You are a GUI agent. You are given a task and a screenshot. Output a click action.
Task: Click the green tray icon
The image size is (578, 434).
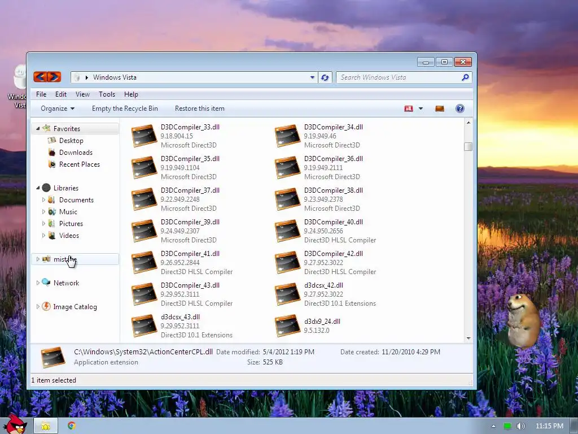(507, 426)
